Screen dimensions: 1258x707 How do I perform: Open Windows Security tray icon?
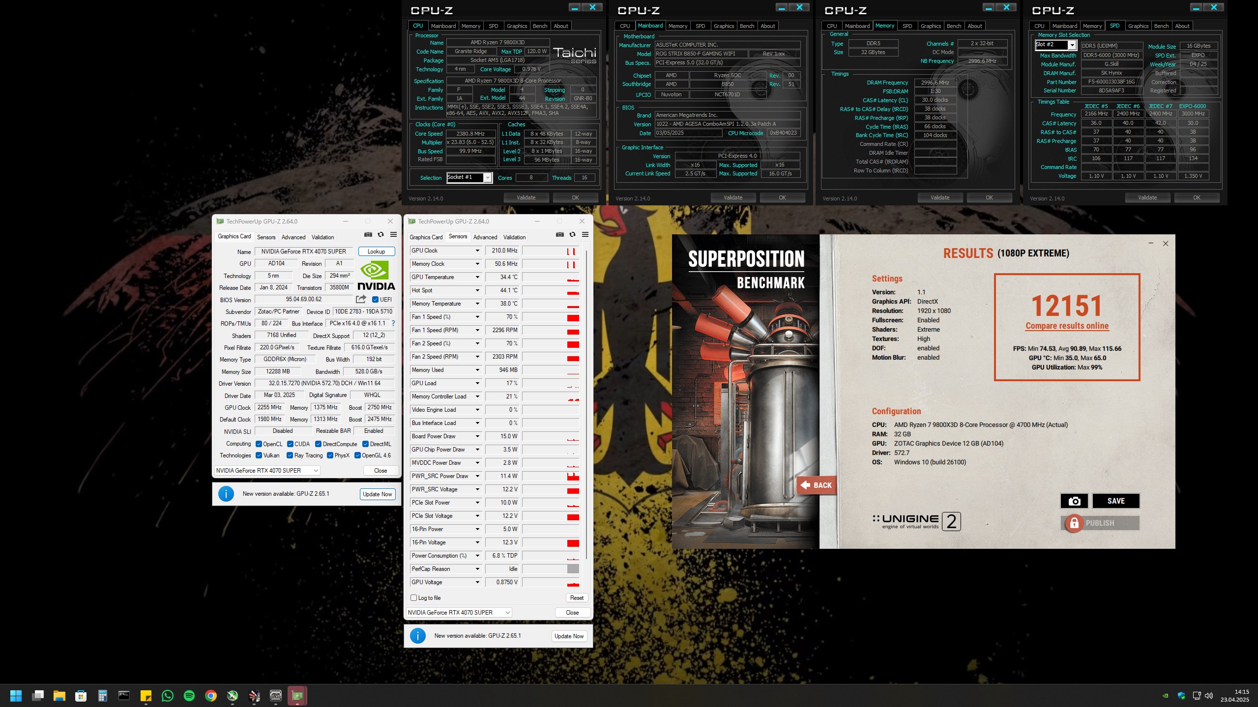click(x=1181, y=696)
